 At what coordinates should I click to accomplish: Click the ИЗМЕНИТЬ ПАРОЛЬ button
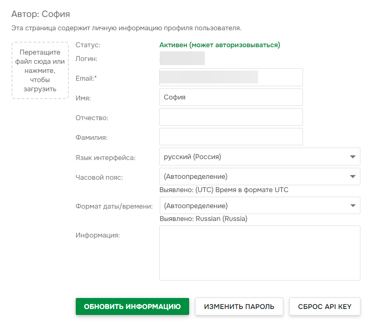pyautogui.click(x=239, y=306)
